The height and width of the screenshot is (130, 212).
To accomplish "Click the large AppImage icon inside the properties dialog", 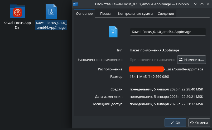I will (x=113, y=31).
